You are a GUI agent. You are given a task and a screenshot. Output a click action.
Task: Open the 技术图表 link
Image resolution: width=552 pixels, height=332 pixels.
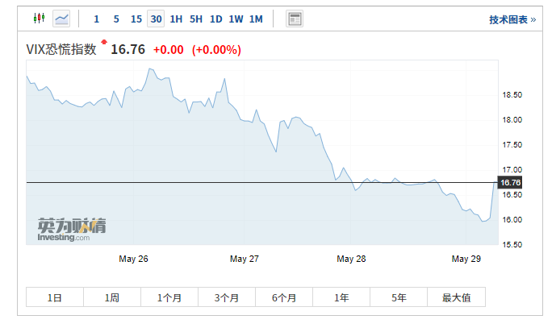512,19
